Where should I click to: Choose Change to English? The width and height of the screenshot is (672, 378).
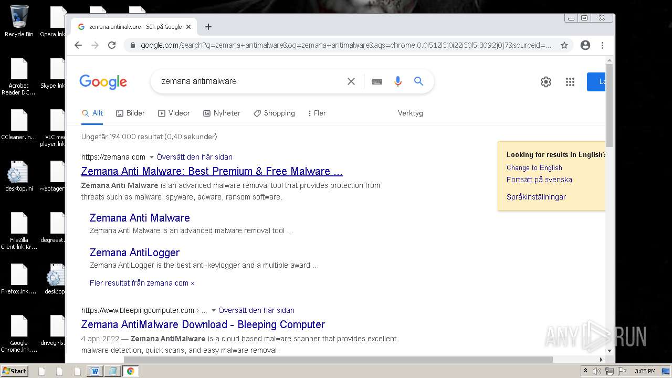tap(534, 167)
